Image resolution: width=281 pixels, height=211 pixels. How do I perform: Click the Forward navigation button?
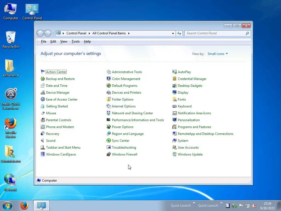(x=48, y=33)
